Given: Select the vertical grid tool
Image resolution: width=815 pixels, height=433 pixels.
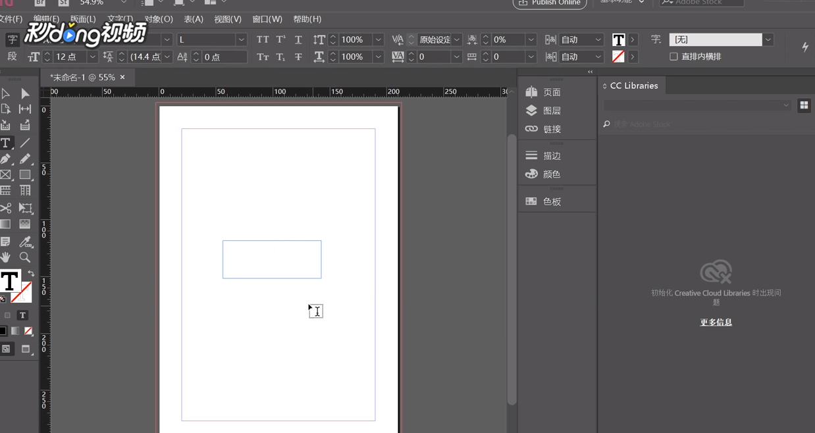Looking at the screenshot, I should [x=25, y=191].
